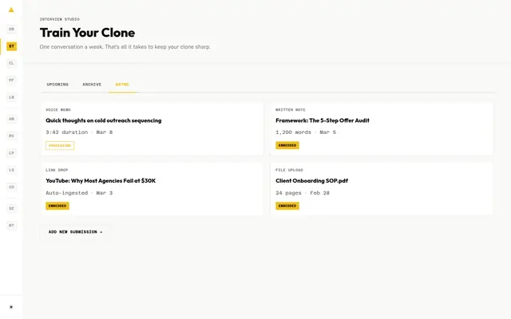Open the LB sidebar icon
The image size is (511, 319).
(x=11, y=97)
